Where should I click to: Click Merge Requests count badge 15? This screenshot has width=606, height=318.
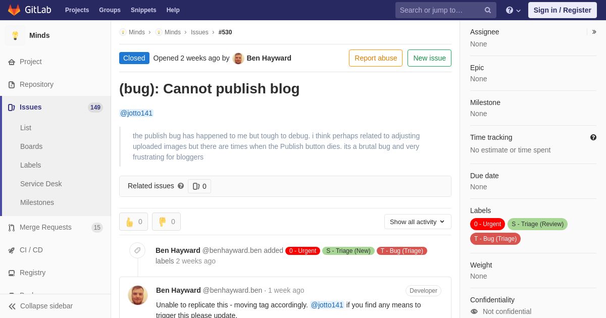(97, 228)
